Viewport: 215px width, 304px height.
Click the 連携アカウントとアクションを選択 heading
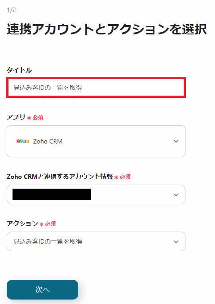tap(107, 29)
